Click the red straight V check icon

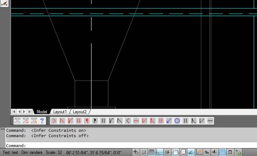click(x=144, y=121)
